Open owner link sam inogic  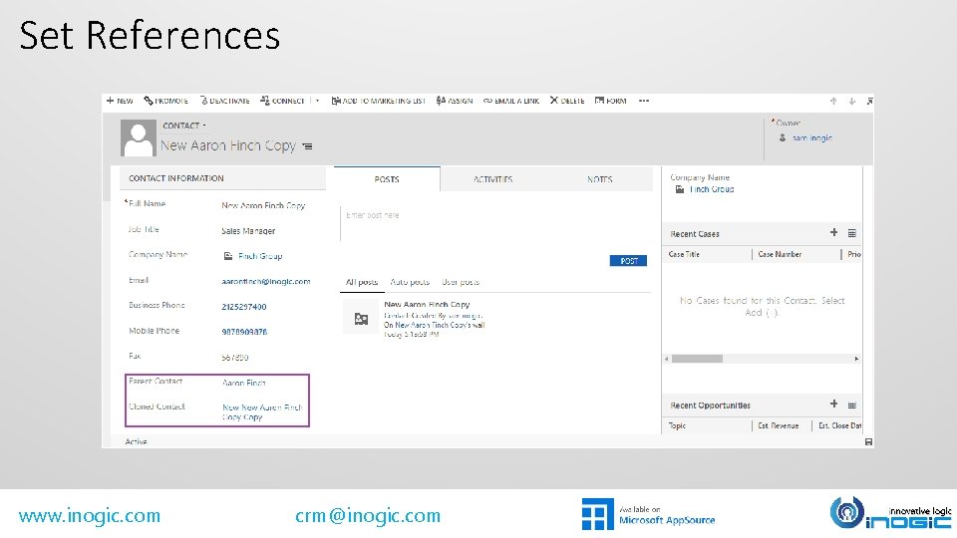(x=812, y=137)
